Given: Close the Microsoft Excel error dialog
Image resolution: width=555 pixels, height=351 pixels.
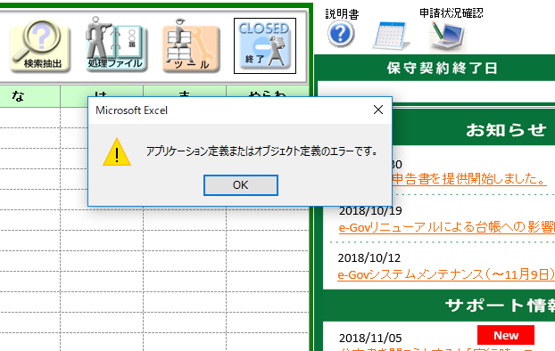Looking at the screenshot, I should [378, 110].
